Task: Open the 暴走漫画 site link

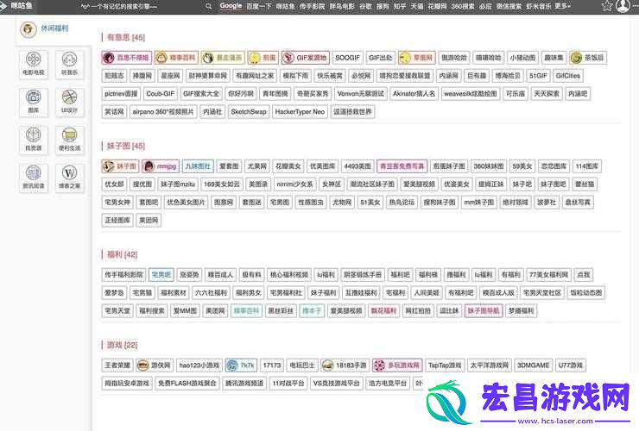Action: click(224, 58)
